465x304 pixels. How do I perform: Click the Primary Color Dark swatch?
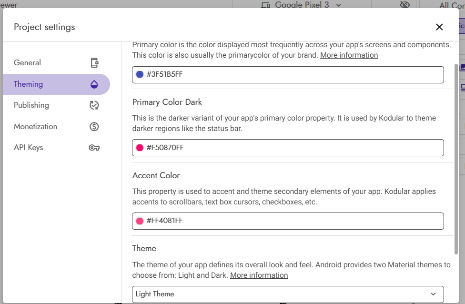pyautogui.click(x=140, y=148)
